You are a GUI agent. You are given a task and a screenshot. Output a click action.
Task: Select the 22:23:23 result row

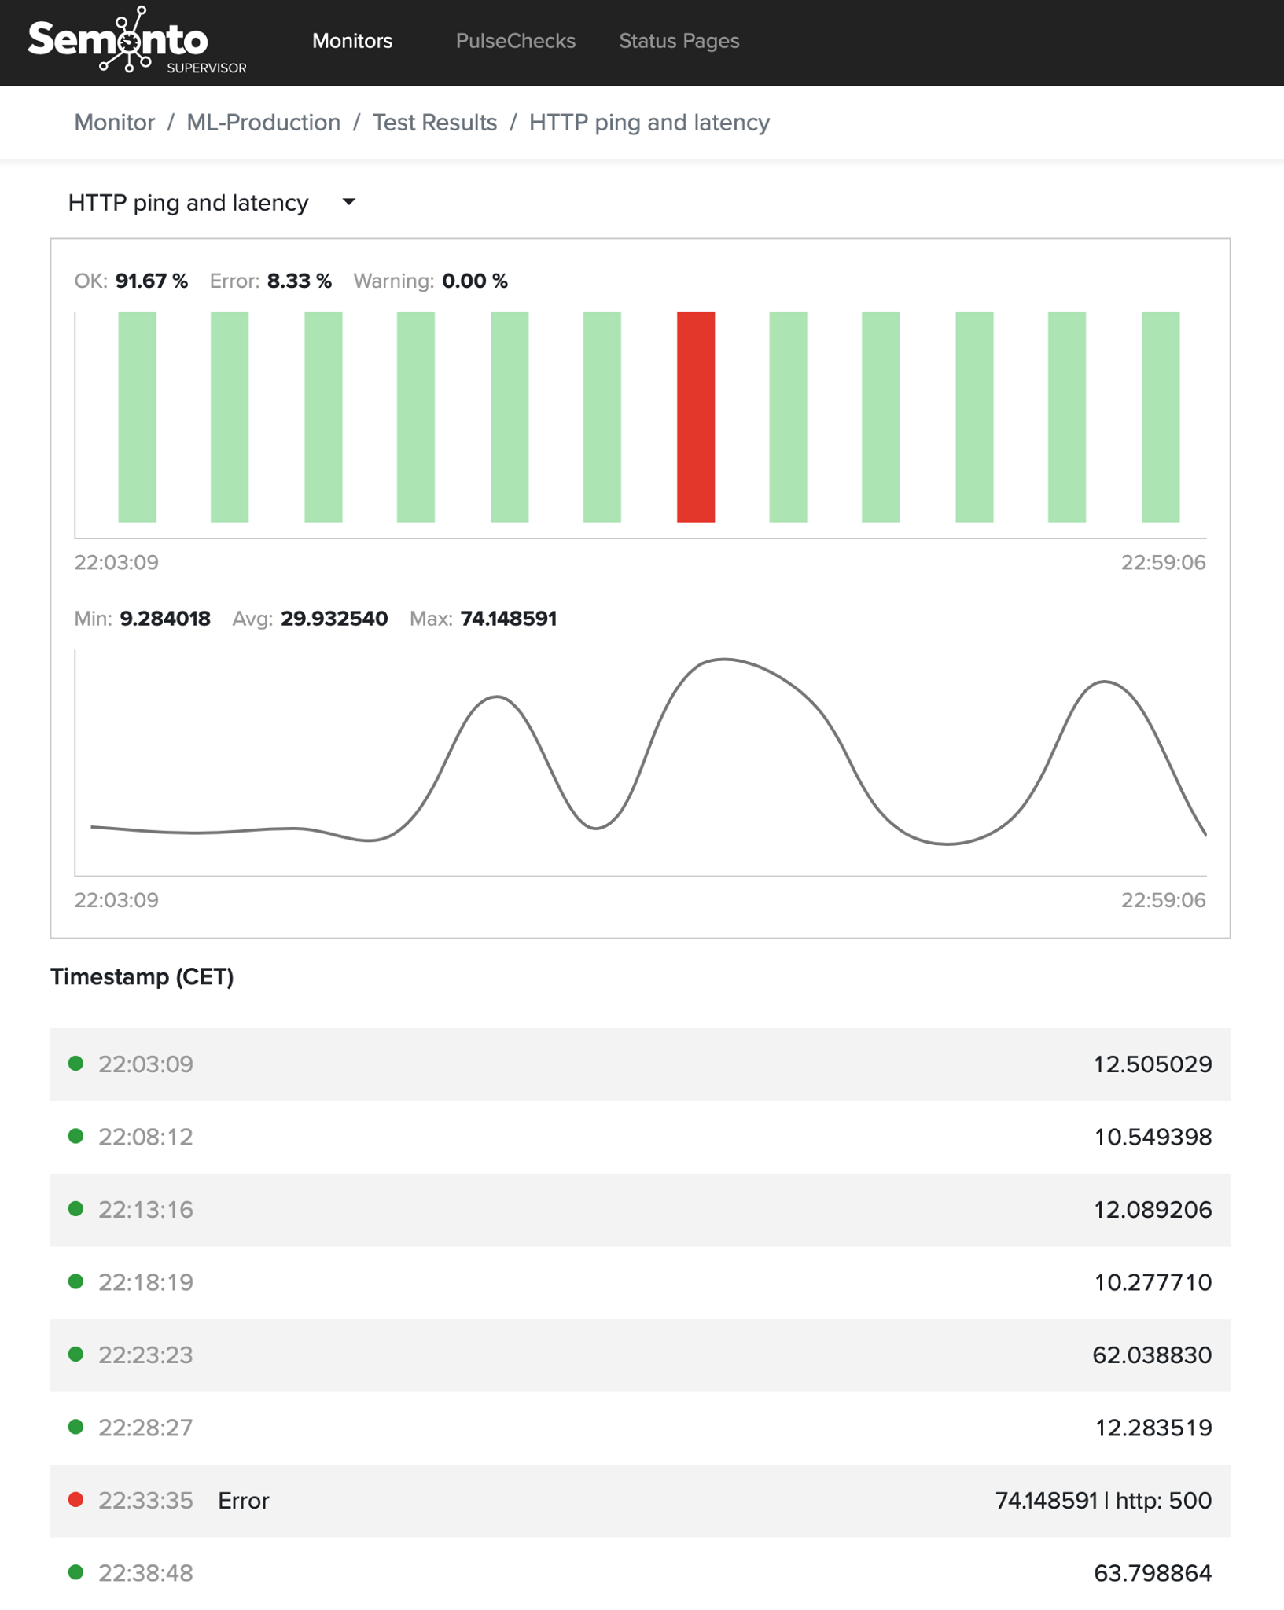pyautogui.click(x=640, y=1355)
